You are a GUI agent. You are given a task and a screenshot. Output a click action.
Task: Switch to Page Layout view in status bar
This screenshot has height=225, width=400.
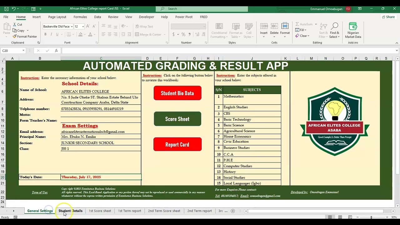(340, 217)
